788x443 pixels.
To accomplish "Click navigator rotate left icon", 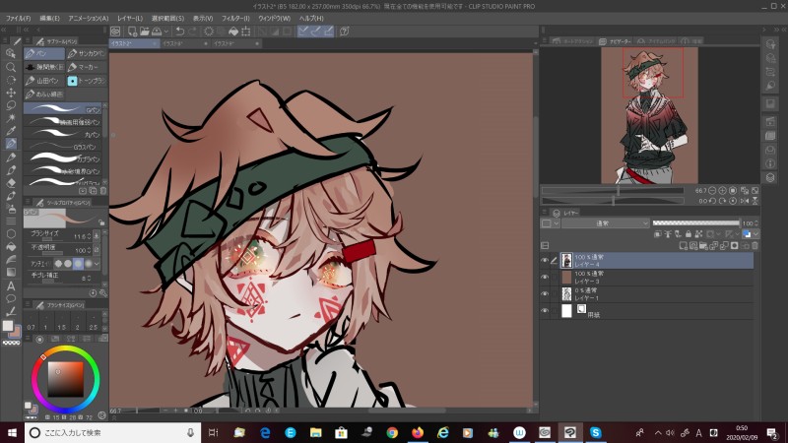I will pyautogui.click(x=712, y=201).
